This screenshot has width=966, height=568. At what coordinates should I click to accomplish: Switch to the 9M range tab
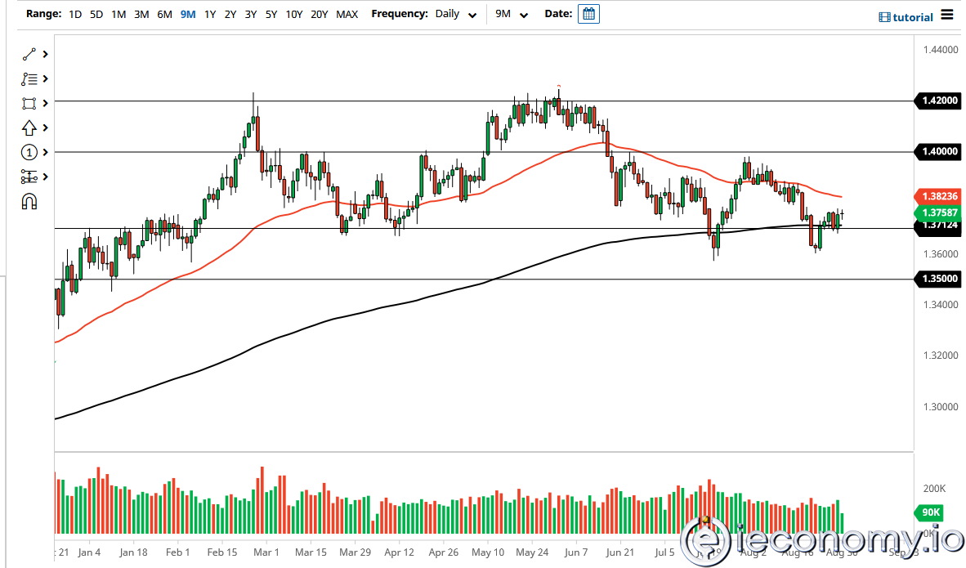(x=187, y=13)
